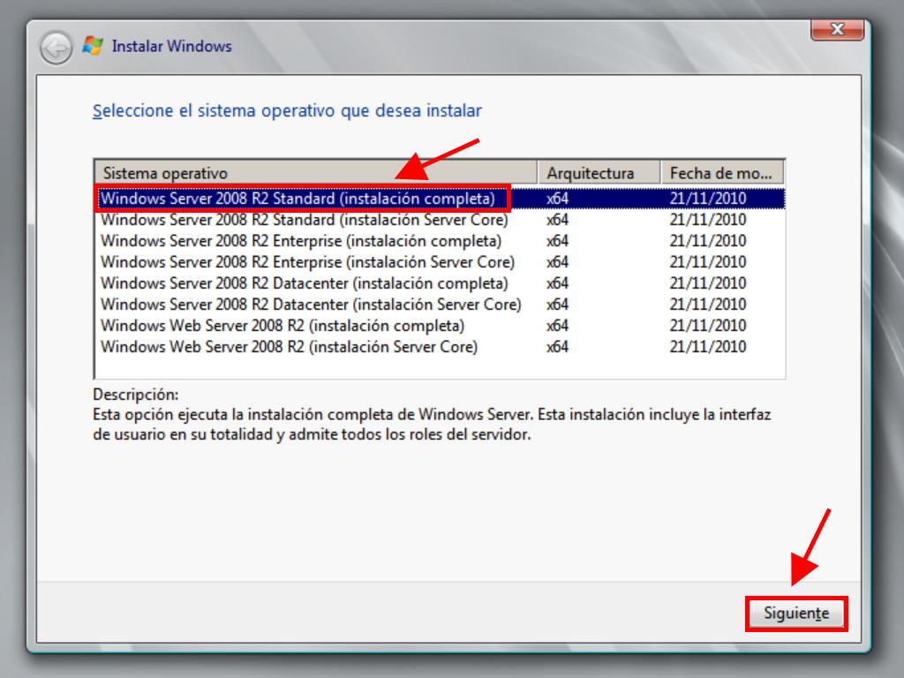Select Windows Server 2008 R2 Datacenter (instalación completa)
The image size is (904, 678).
[x=304, y=283]
